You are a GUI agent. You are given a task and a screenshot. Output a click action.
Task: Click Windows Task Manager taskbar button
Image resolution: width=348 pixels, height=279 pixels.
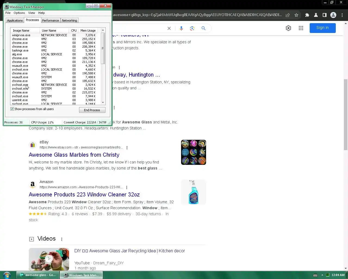pos(81,275)
